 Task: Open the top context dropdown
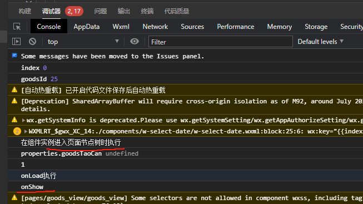83,42
